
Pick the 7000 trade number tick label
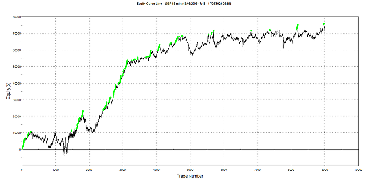258,169
